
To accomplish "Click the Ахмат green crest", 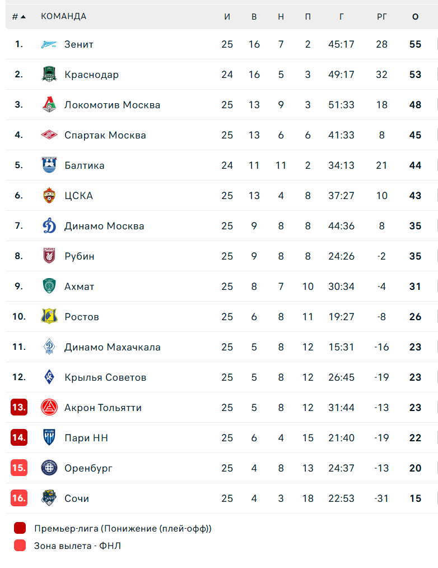I will (49, 287).
